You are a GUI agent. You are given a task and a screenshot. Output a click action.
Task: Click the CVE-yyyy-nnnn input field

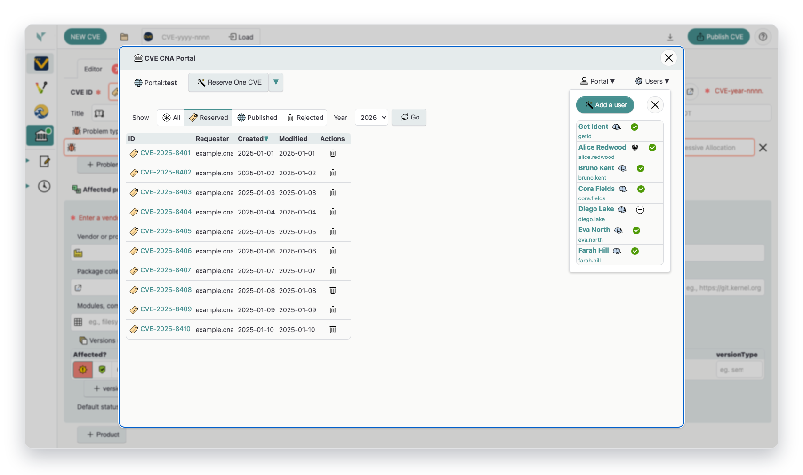[x=186, y=37]
